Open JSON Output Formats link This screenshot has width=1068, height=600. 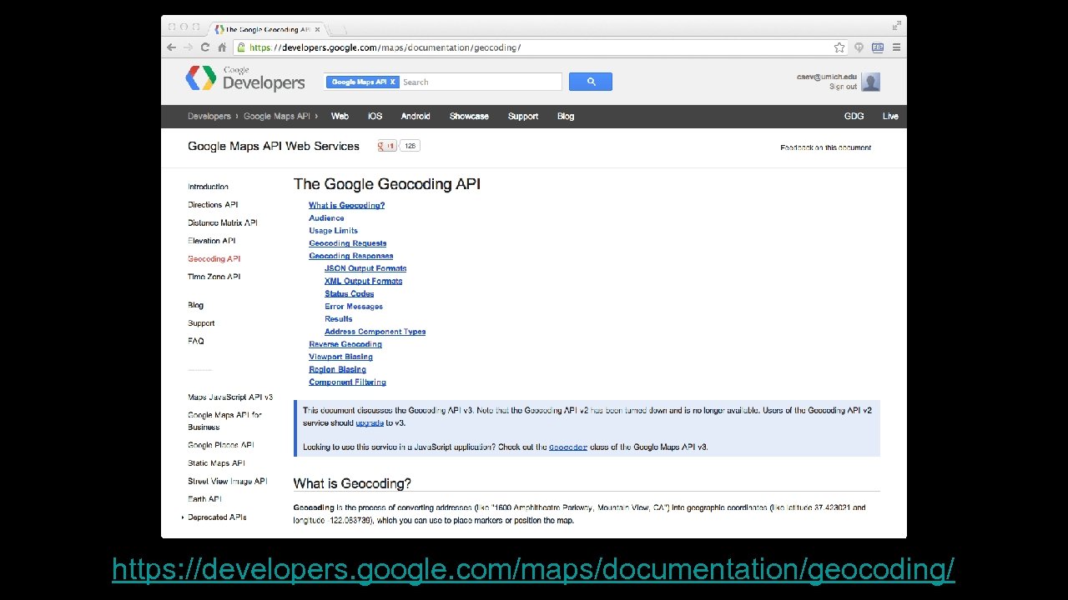(x=365, y=268)
